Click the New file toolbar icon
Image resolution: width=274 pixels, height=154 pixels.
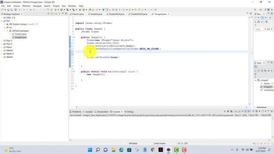(x=3, y=10)
